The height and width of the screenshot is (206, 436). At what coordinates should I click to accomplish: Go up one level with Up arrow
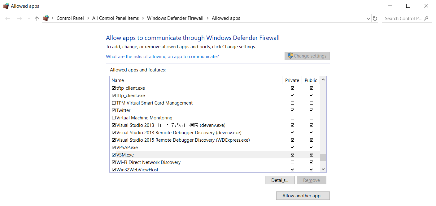37,19
